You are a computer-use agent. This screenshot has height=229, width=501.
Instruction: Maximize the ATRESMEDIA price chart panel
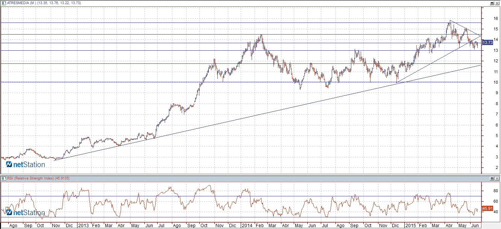(x=492, y=3)
